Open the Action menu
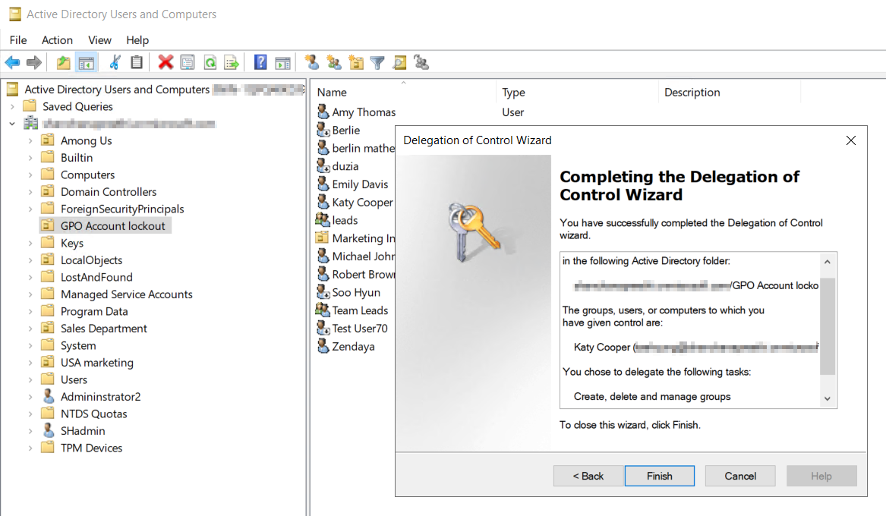Viewport: 886px width, 516px height. tap(57, 39)
